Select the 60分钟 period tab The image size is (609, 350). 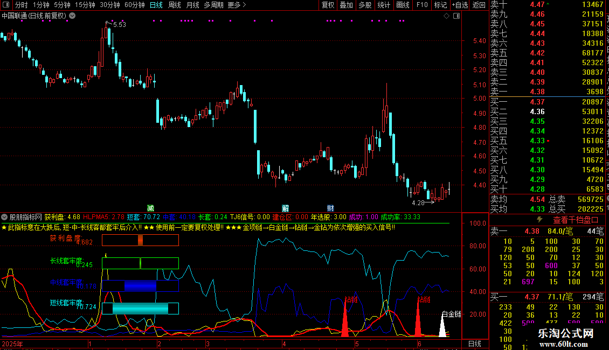point(134,5)
